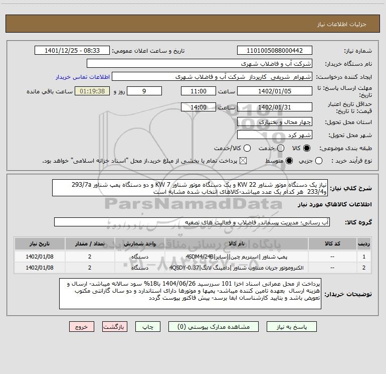Click the price validity date 1402/01/31
Image resolution: width=386 pixels, height=374 pixels.
[275, 107]
